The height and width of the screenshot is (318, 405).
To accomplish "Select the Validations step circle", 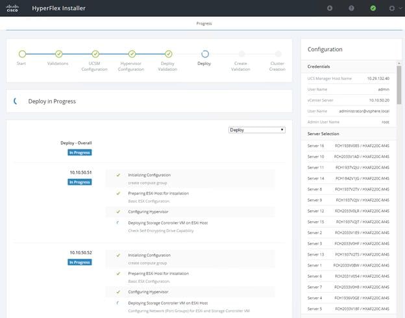I will coord(59,54).
